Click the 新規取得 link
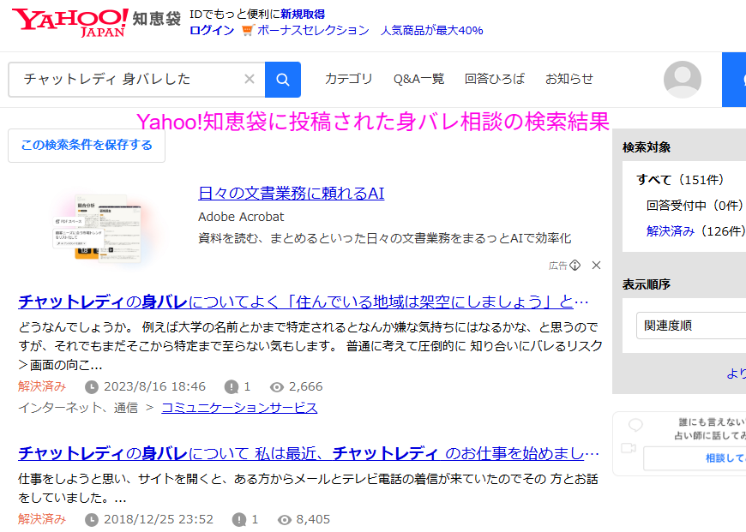Image resolution: width=746 pixels, height=532 pixels. pyautogui.click(x=303, y=15)
